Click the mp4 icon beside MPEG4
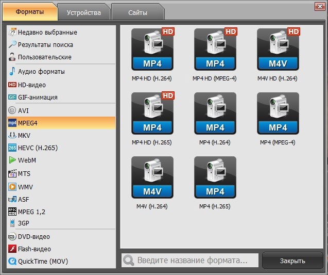The height and width of the screenshot is (275, 328). pyautogui.click(x=12, y=123)
